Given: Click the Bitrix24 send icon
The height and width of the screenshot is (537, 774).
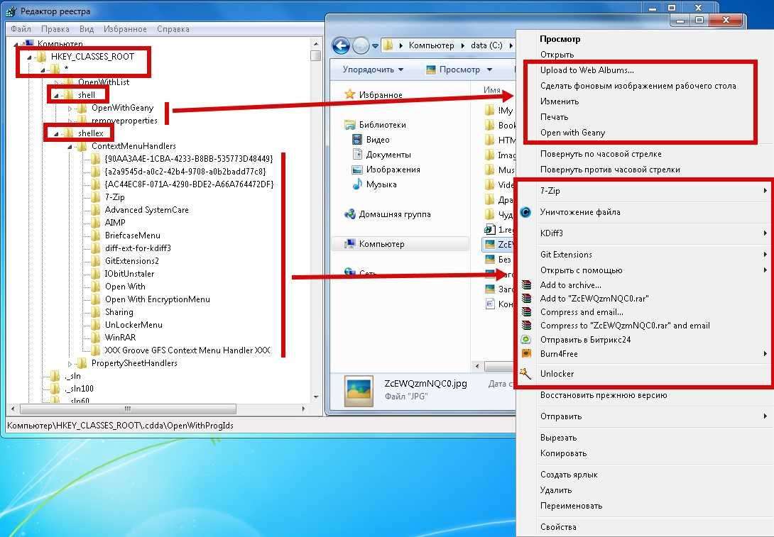Looking at the screenshot, I should pyautogui.click(x=526, y=340).
